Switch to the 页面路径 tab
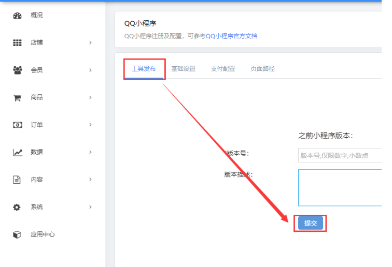The width and height of the screenshot is (392, 267). [262, 69]
